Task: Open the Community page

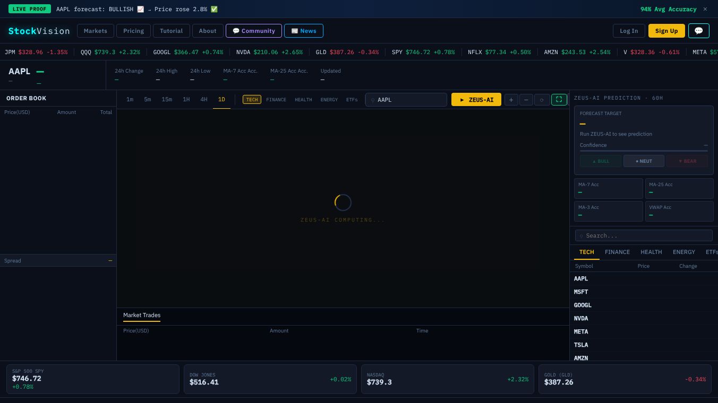Action: click(x=254, y=31)
